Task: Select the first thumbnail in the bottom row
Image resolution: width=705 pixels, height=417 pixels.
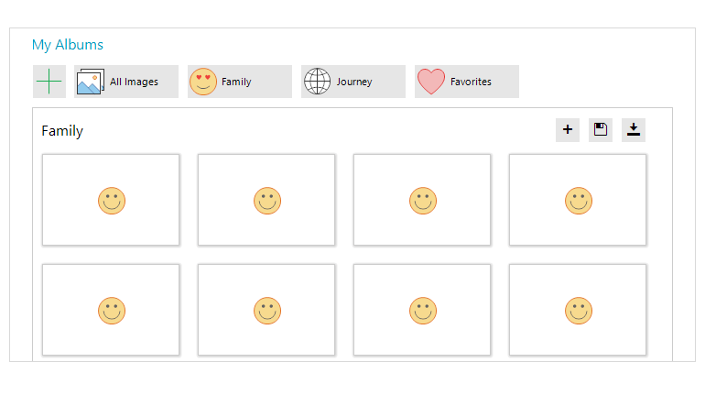Action: [111, 310]
